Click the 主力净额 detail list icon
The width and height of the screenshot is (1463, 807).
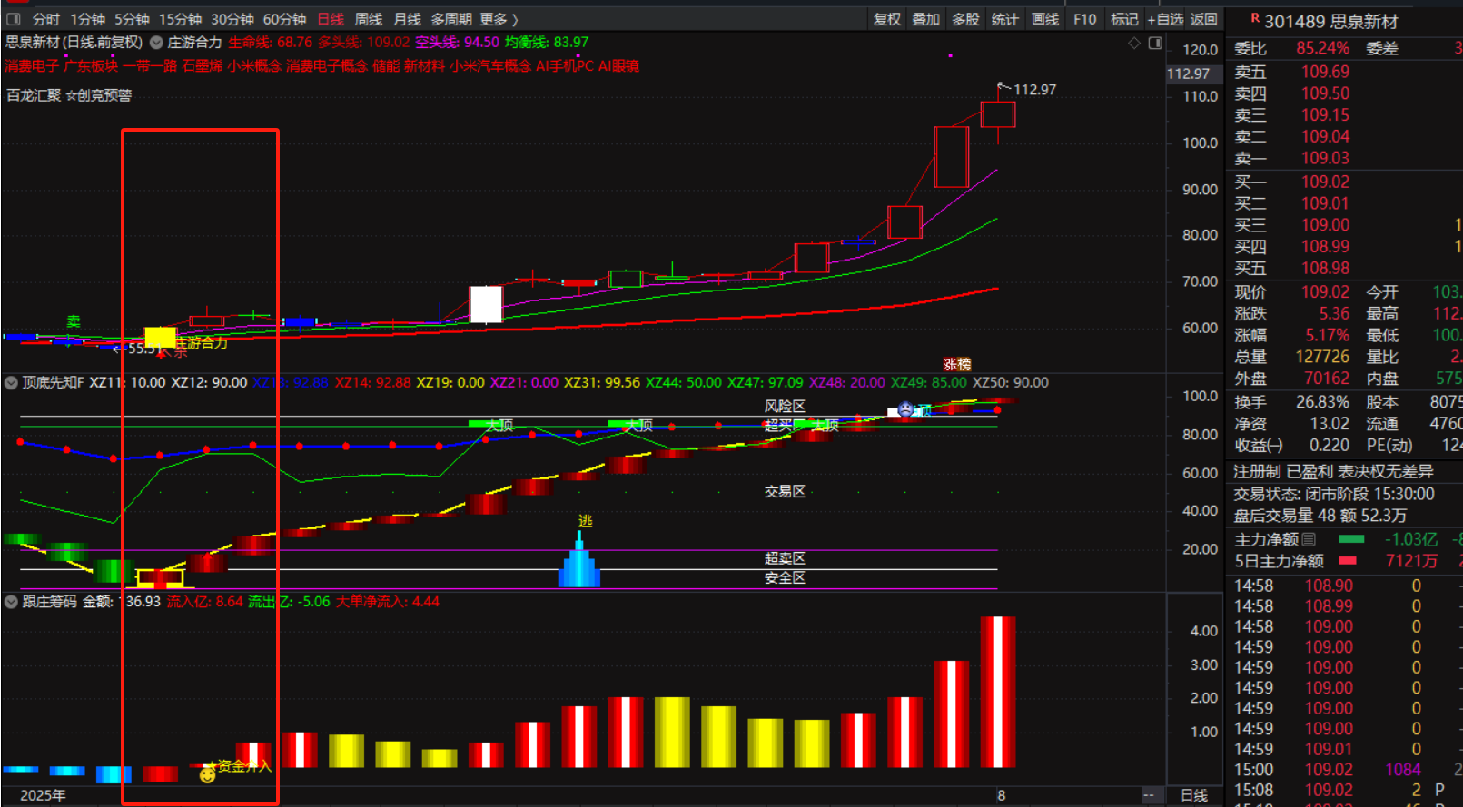1309,539
